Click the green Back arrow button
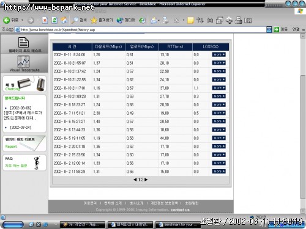Viewport: 306px width, 229px height. coord(6,20)
